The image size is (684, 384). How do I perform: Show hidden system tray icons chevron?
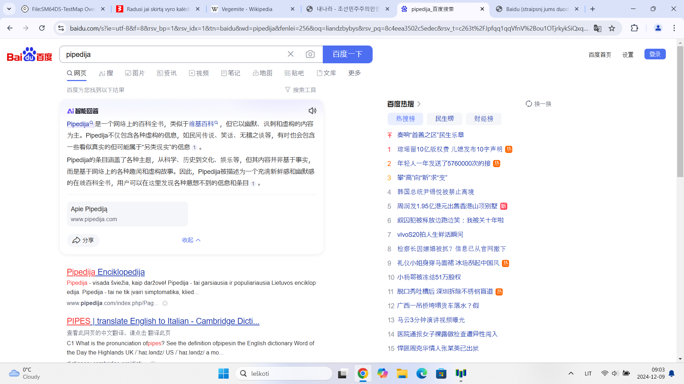(571, 373)
